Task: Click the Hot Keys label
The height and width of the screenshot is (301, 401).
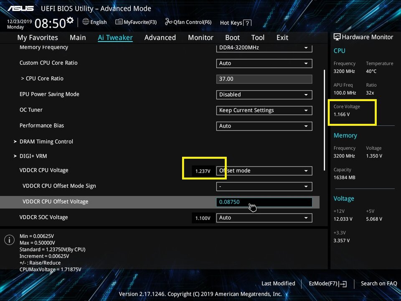Action: coord(231,23)
